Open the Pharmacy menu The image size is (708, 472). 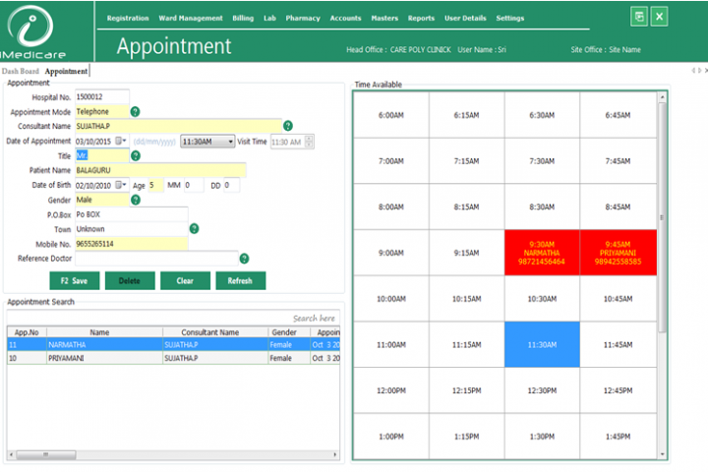point(303,18)
